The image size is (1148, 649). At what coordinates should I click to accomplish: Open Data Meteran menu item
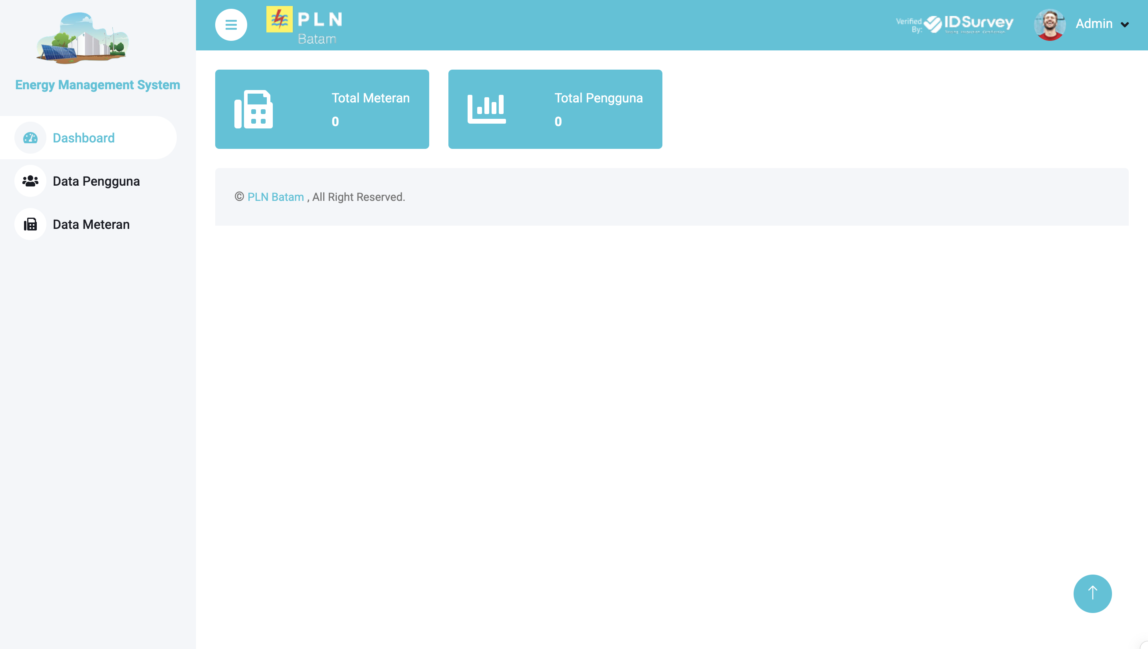tap(91, 224)
